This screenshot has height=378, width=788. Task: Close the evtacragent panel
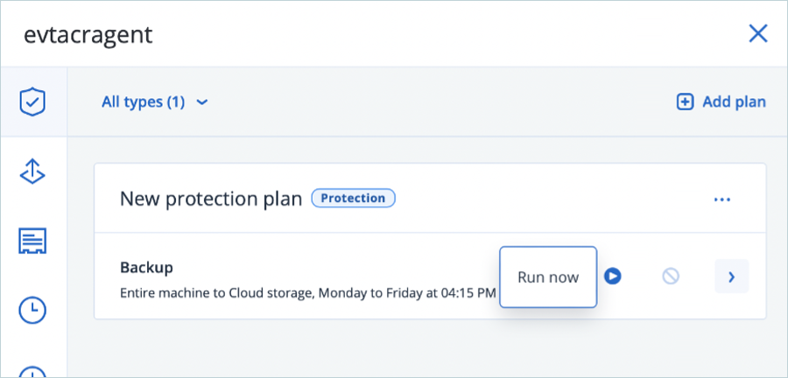(x=757, y=34)
